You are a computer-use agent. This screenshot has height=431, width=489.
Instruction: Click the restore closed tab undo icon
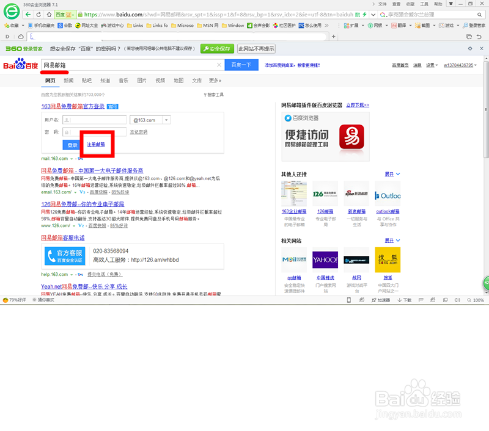pos(479,37)
